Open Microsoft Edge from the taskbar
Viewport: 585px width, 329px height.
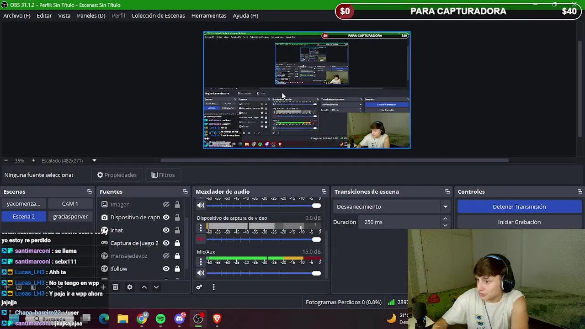coord(104,318)
